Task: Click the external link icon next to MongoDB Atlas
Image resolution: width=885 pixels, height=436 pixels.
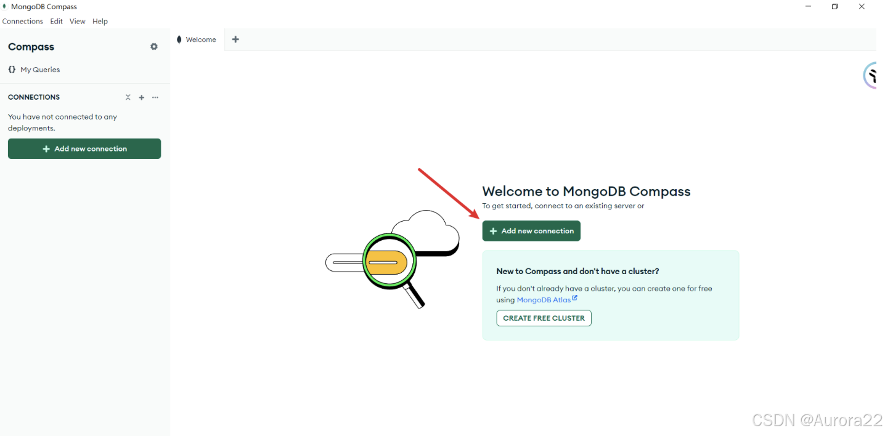Action: pos(575,298)
